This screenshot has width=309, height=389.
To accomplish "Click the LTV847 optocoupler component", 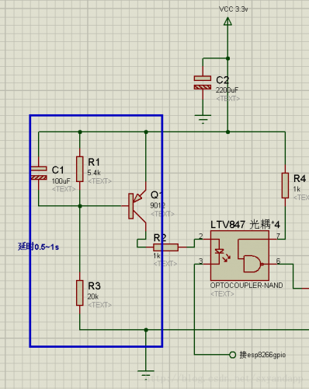I will 240,255.
